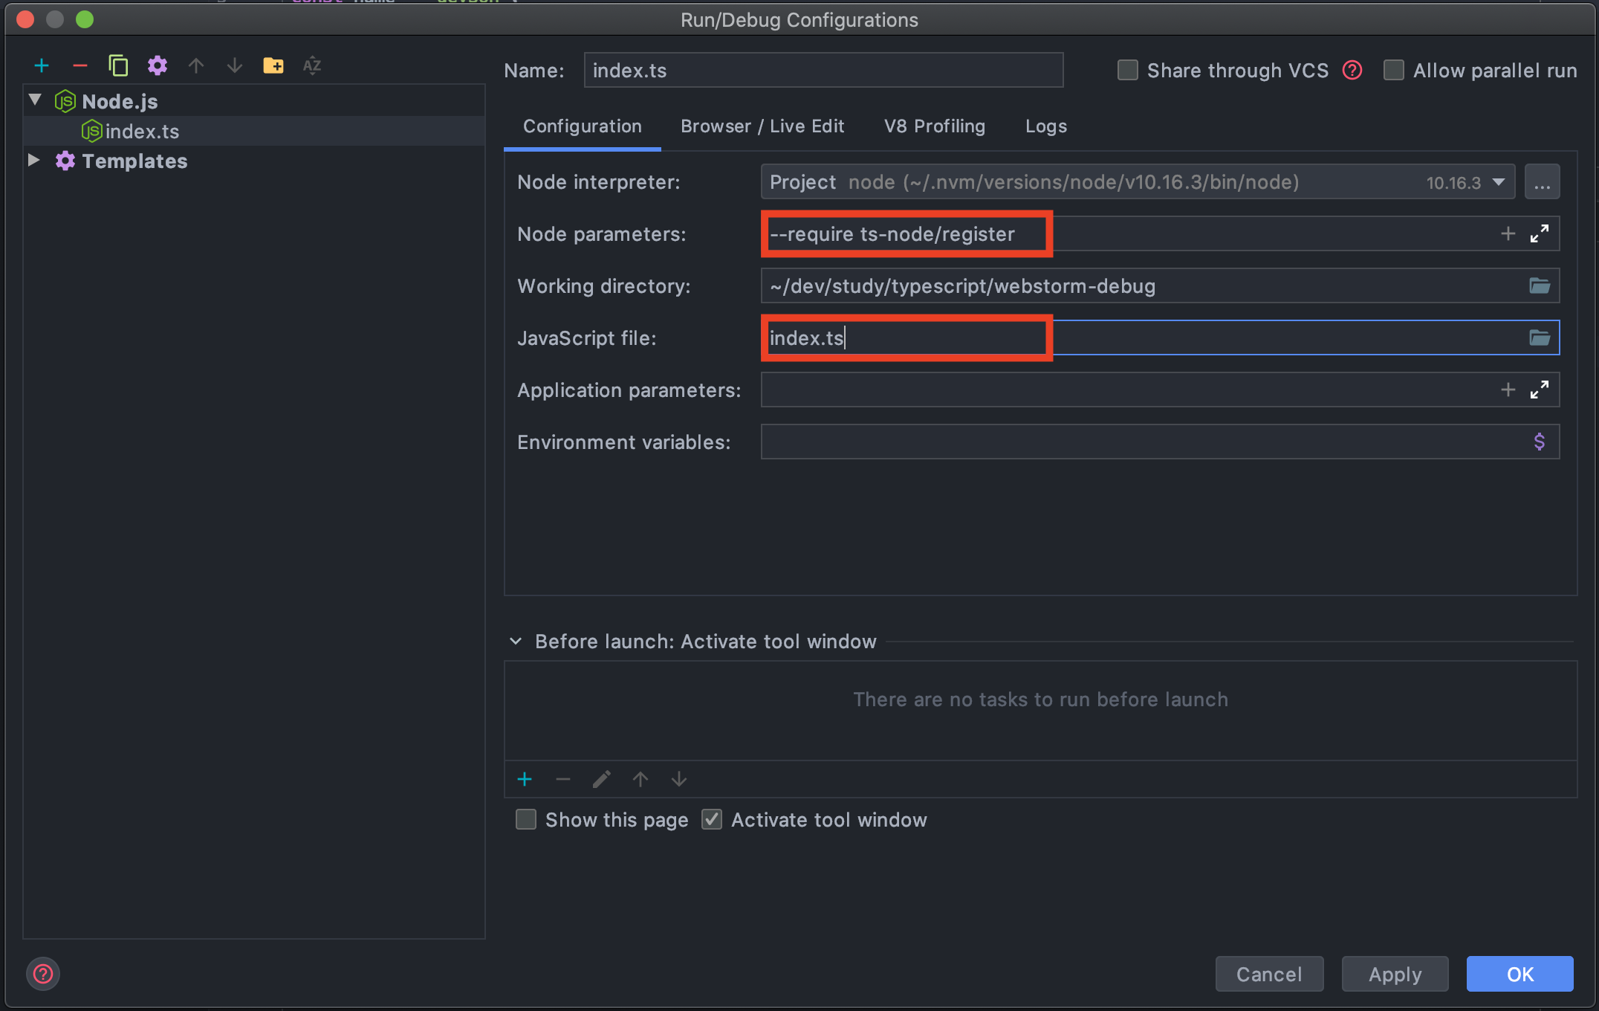Viewport: 1599px width, 1011px height.
Task: Browse for the working directory folder
Action: point(1539,286)
